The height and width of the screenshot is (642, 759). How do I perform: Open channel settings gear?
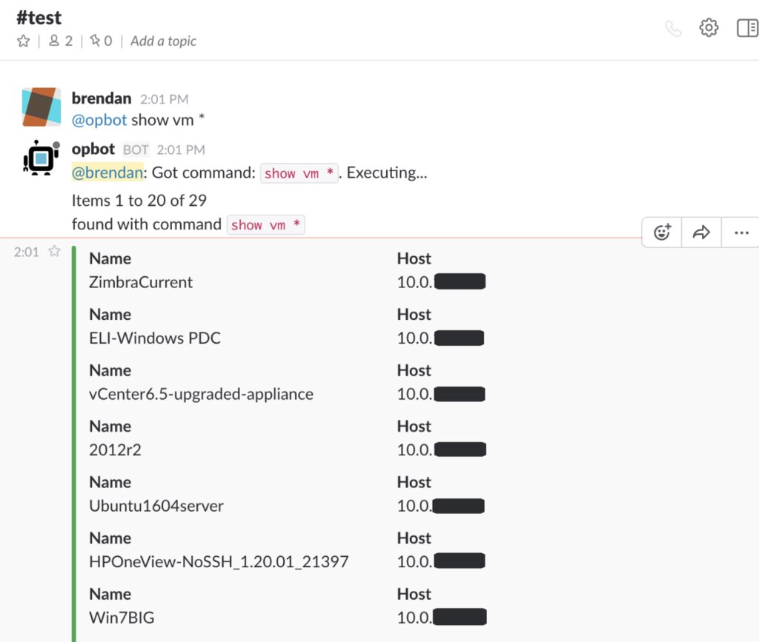[709, 28]
